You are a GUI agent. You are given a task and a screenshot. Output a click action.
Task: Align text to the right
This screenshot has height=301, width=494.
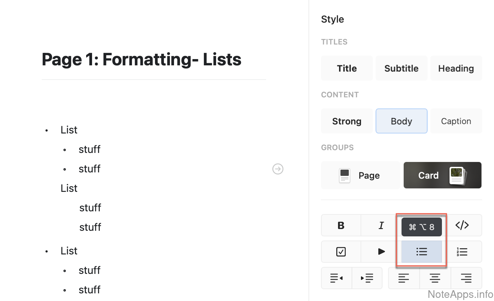tap(466, 278)
